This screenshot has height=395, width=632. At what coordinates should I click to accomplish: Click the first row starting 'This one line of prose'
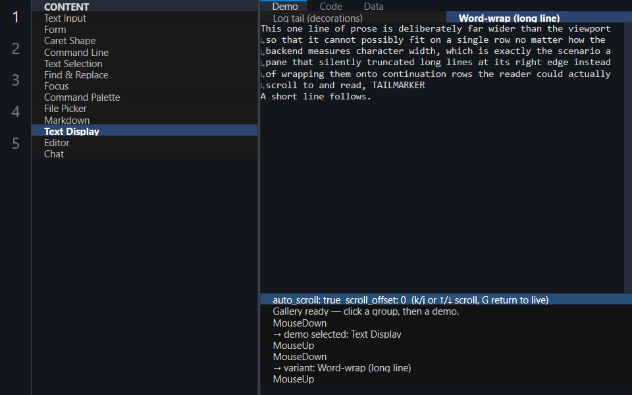click(x=436, y=28)
